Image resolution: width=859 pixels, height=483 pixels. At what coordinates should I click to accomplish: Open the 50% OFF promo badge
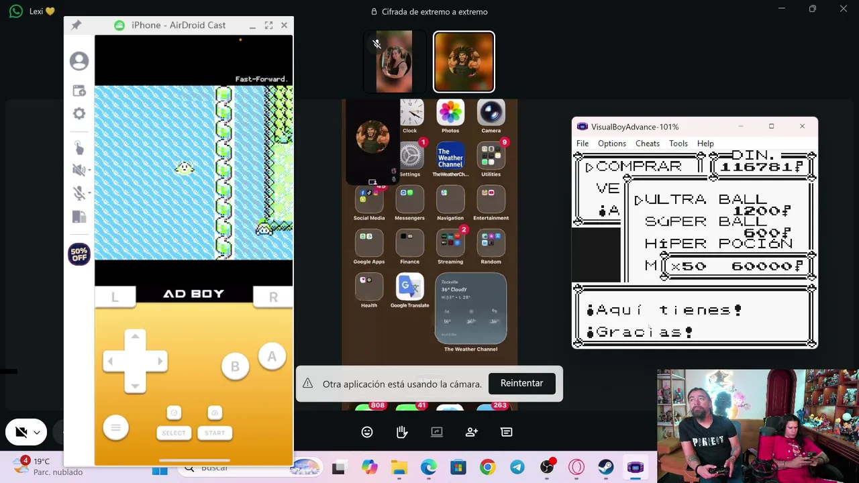point(79,254)
